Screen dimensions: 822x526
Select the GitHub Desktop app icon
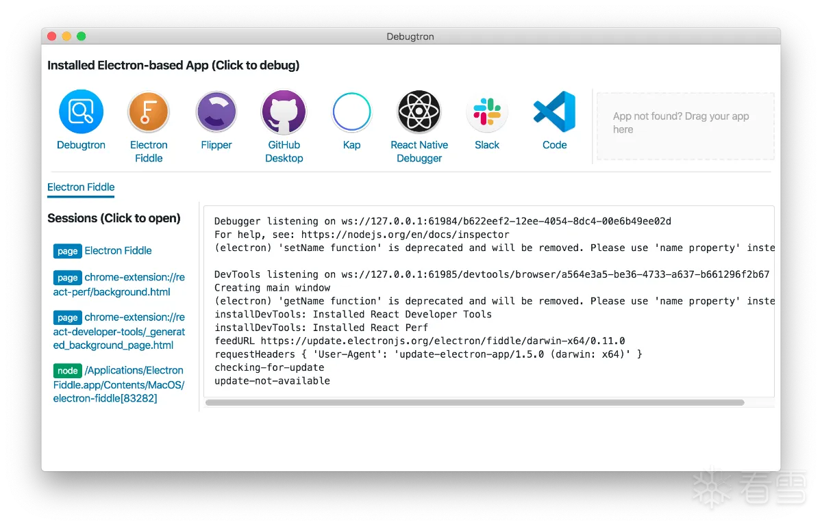[x=284, y=111]
